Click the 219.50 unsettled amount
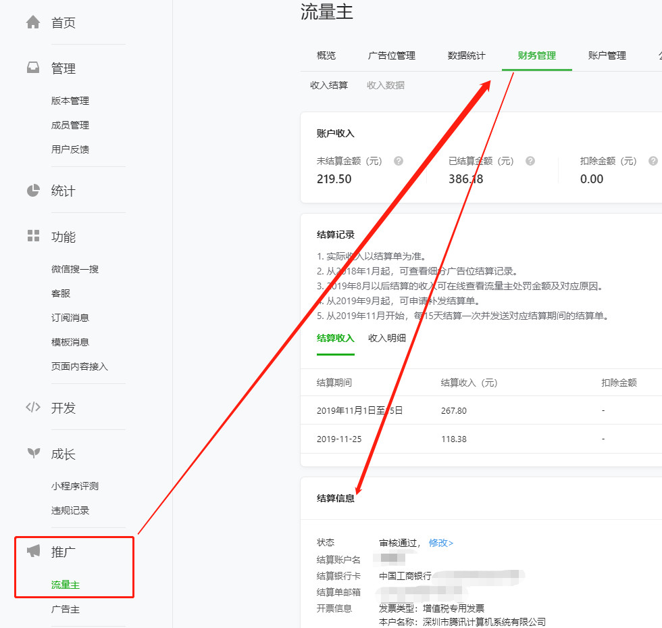662x628 pixels. (x=334, y=179)
